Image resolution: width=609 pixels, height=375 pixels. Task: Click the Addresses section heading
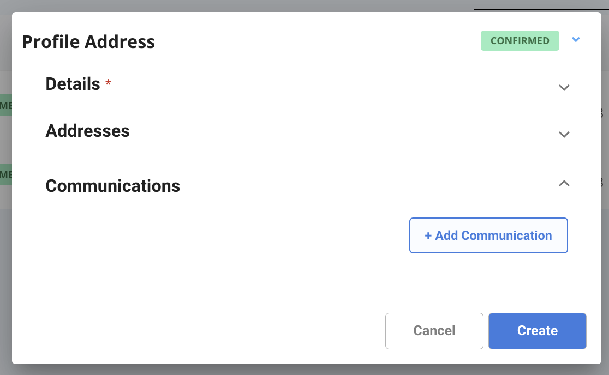click(x=87, y=131)
